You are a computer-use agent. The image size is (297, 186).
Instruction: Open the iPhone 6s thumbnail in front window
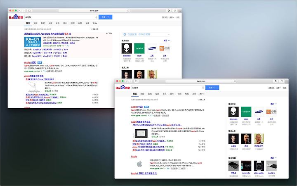pos(246,166)
